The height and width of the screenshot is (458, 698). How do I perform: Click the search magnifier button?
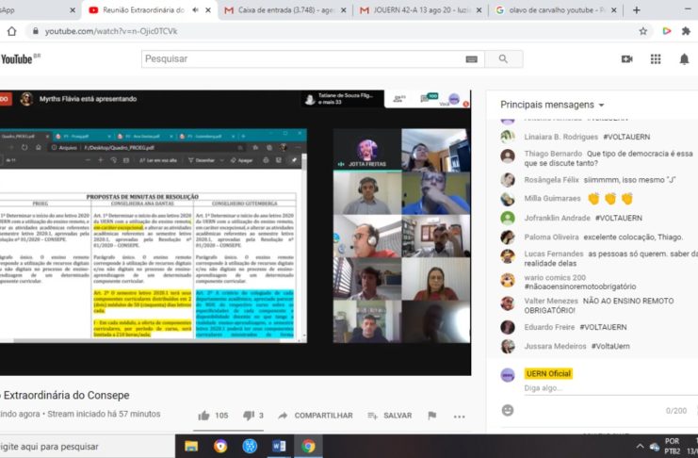(x=505, y=58)
